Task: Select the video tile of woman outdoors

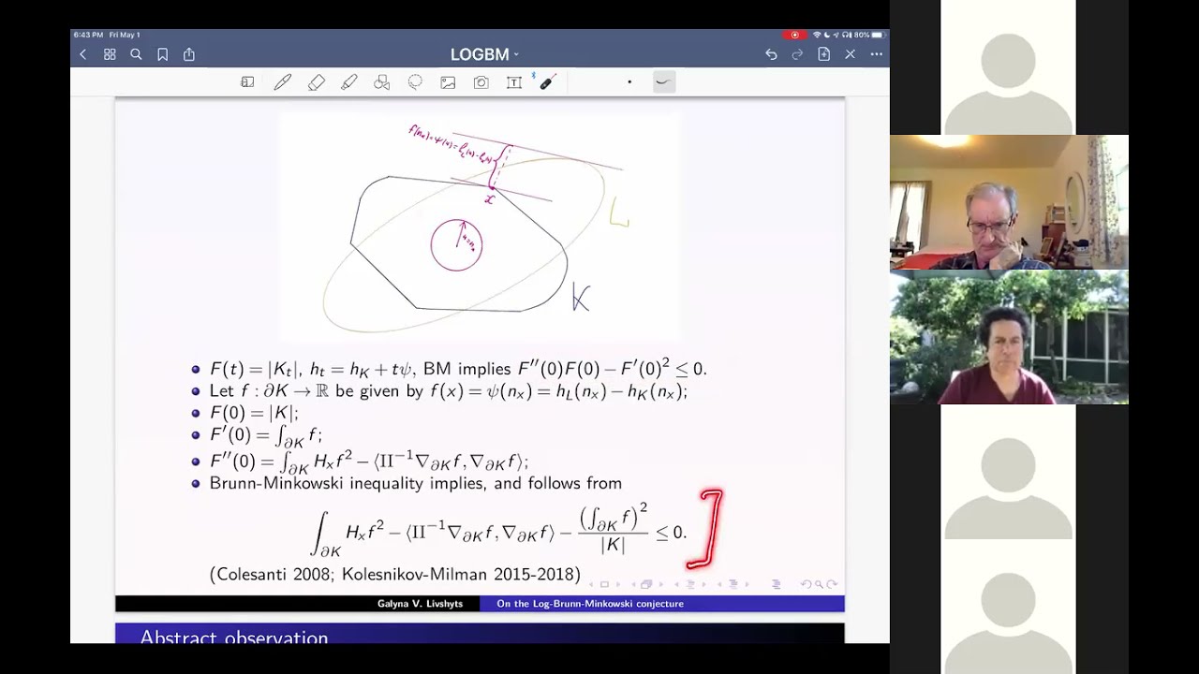Action: (x=1009, y=337)
